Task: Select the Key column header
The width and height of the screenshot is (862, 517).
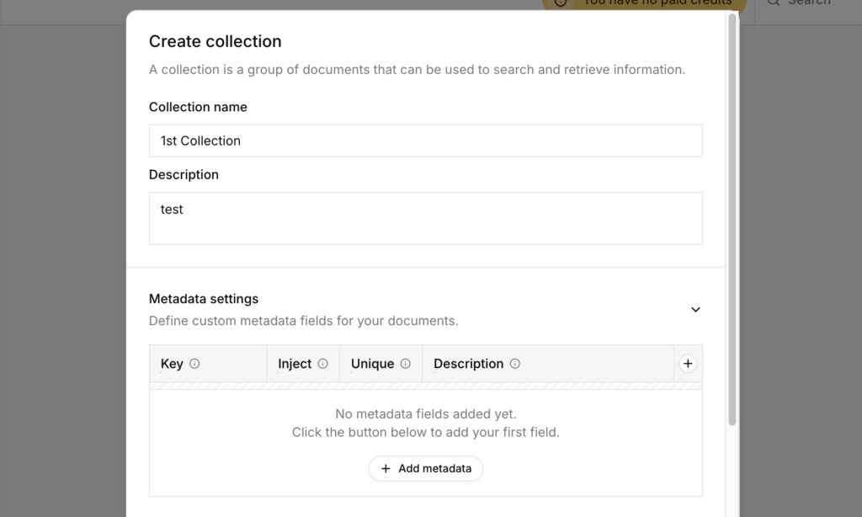Action: pyautogui.click(x=172, y=364)
